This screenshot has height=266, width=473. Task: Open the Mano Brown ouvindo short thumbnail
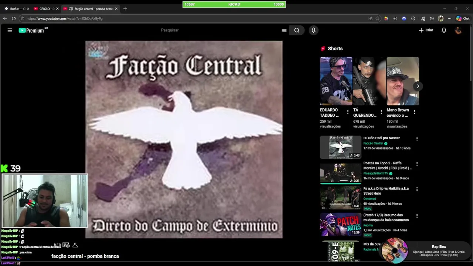402,81
